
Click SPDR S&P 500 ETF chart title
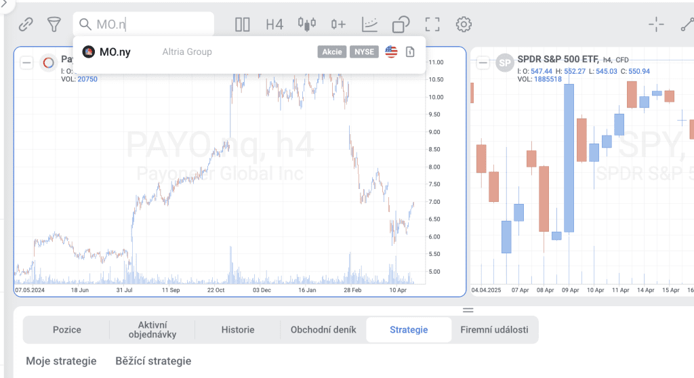point(558,59)
